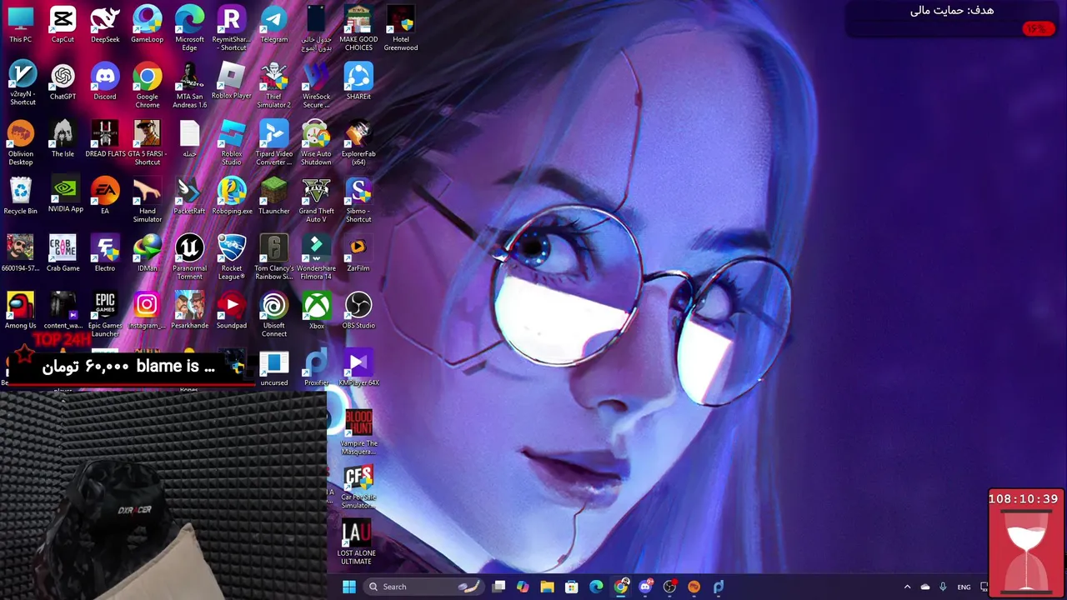
Task: Select the ZarFilm desktop icon
Action: tap(358, 253)
